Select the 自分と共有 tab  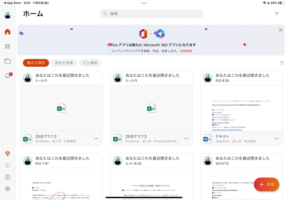[64, 63]
